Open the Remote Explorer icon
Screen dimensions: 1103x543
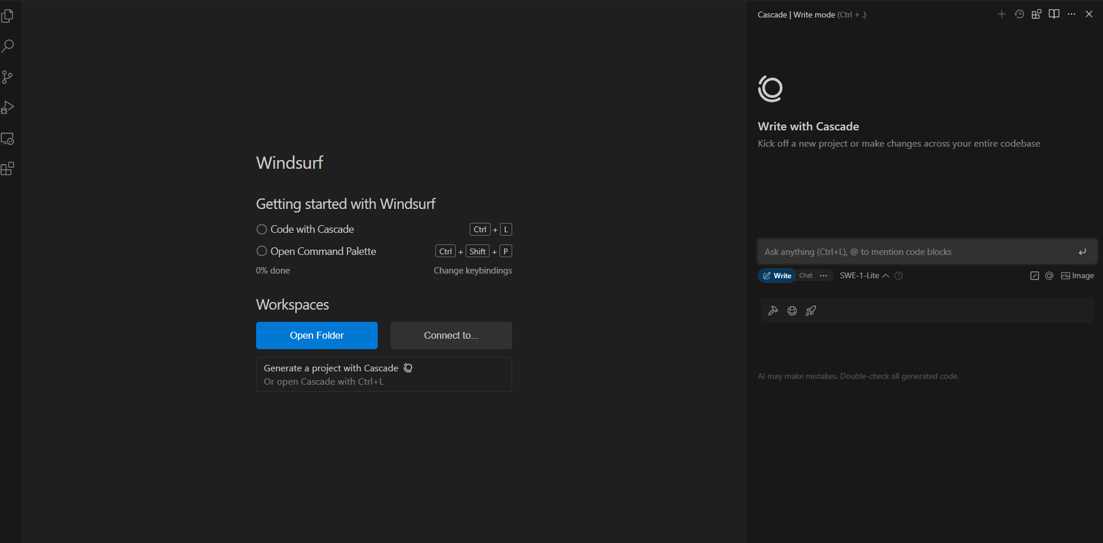8,139
